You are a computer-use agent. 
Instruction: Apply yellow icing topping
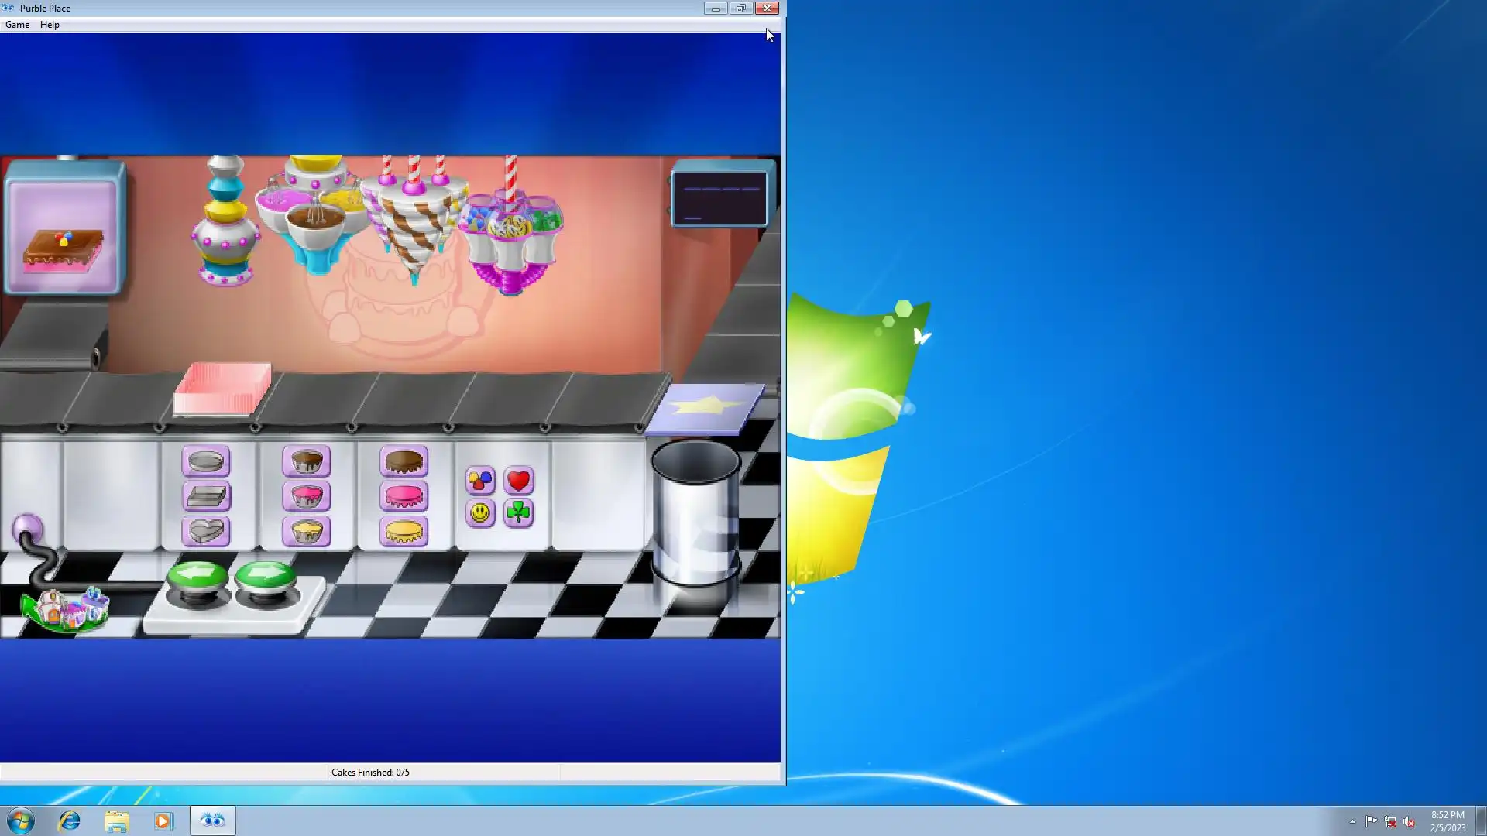pyautogui.click(x=404, y=531)
